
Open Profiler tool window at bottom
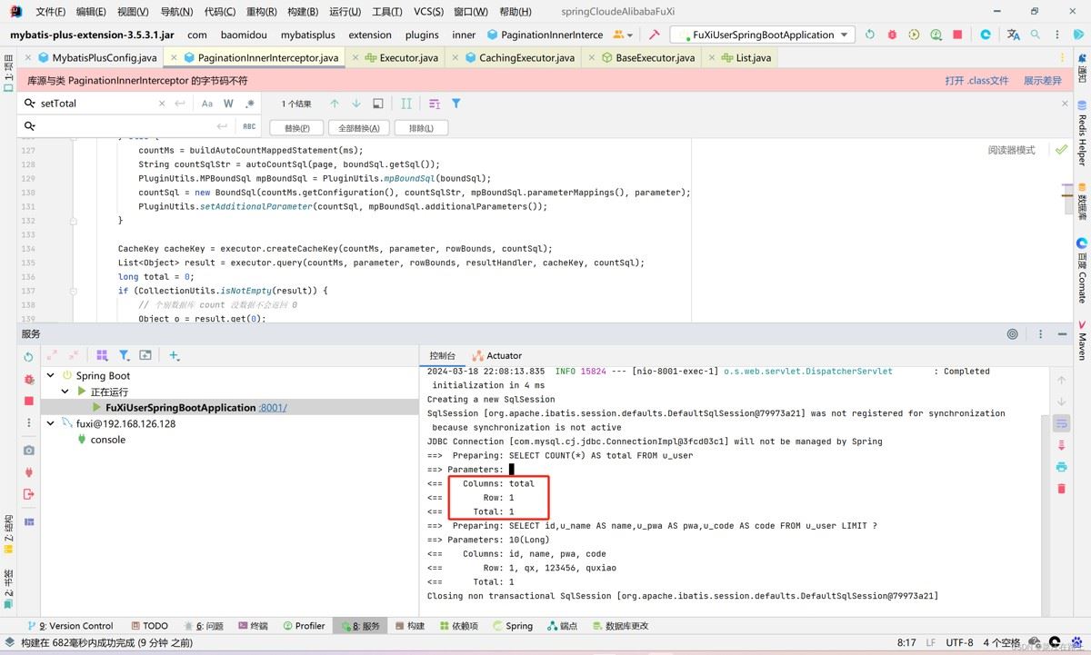click(303, 626)
